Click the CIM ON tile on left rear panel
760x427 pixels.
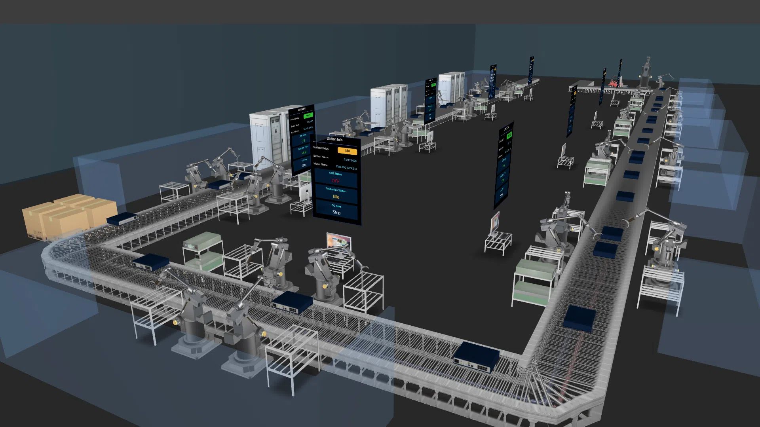click(303, 140)
